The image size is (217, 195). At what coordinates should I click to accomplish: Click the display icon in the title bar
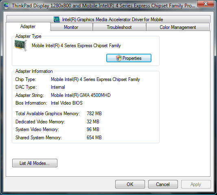(x=6, y=6)
